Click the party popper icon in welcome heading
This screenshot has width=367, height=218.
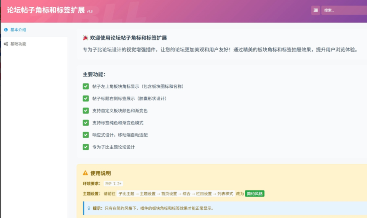[x=85, y=38]
